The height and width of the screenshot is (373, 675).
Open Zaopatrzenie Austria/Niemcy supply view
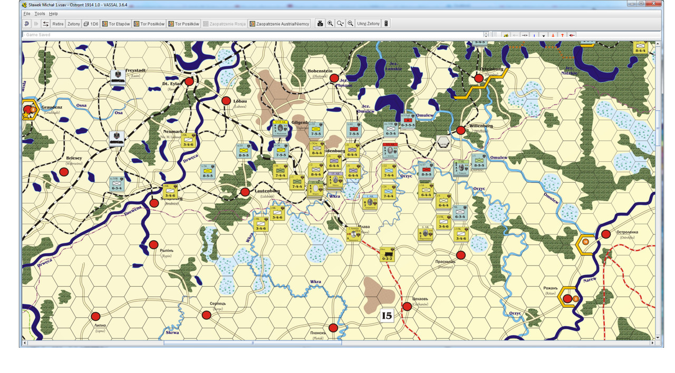(280, 24)
